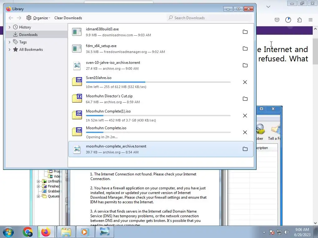Go forward in the Library window
The width and height of the screenshot is (318, 238).
(x=19, y=18)
